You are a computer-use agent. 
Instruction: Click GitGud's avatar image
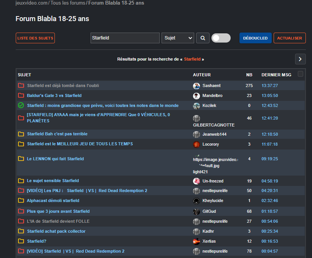click(x=196, y=212)
